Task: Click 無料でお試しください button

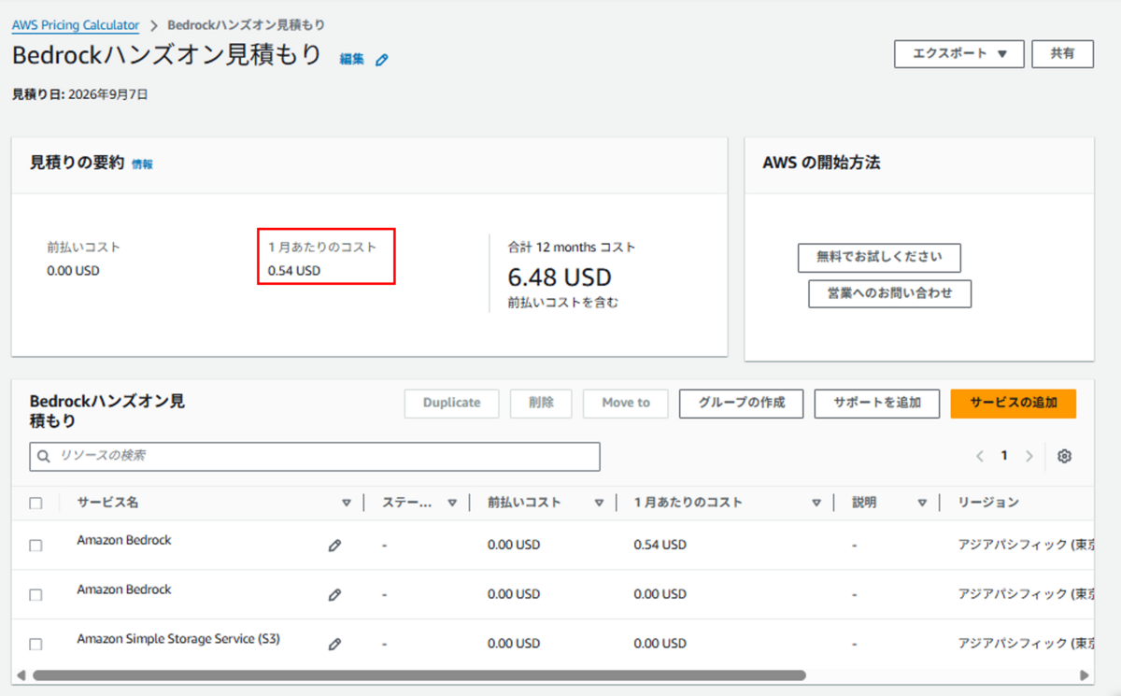Action: click(x=879, y=257)
